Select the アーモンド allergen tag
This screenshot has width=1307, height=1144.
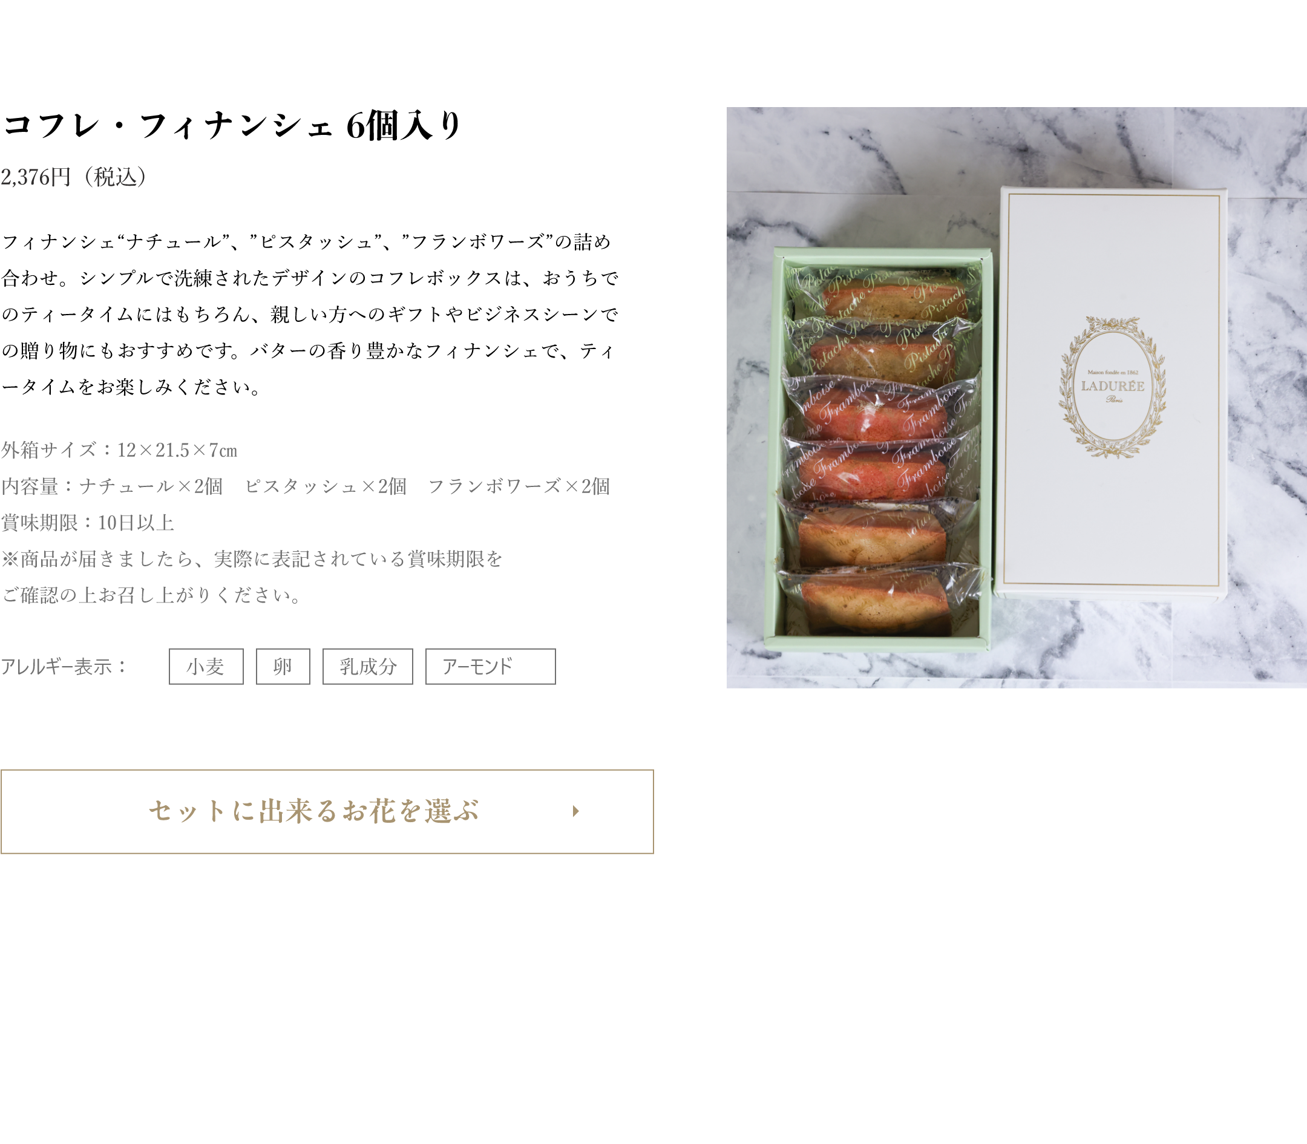point(490,667)
